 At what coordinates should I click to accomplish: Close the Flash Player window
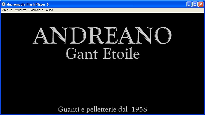tap(201, 4)
